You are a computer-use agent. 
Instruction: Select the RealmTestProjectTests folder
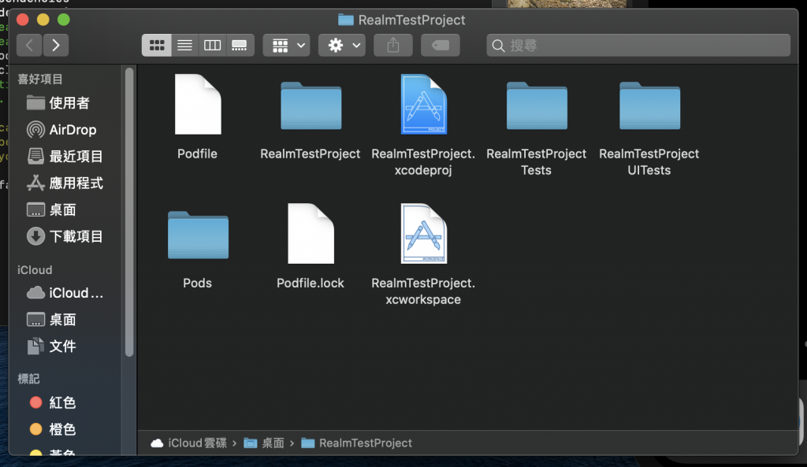pyautogui.click(x=536, y=106)
